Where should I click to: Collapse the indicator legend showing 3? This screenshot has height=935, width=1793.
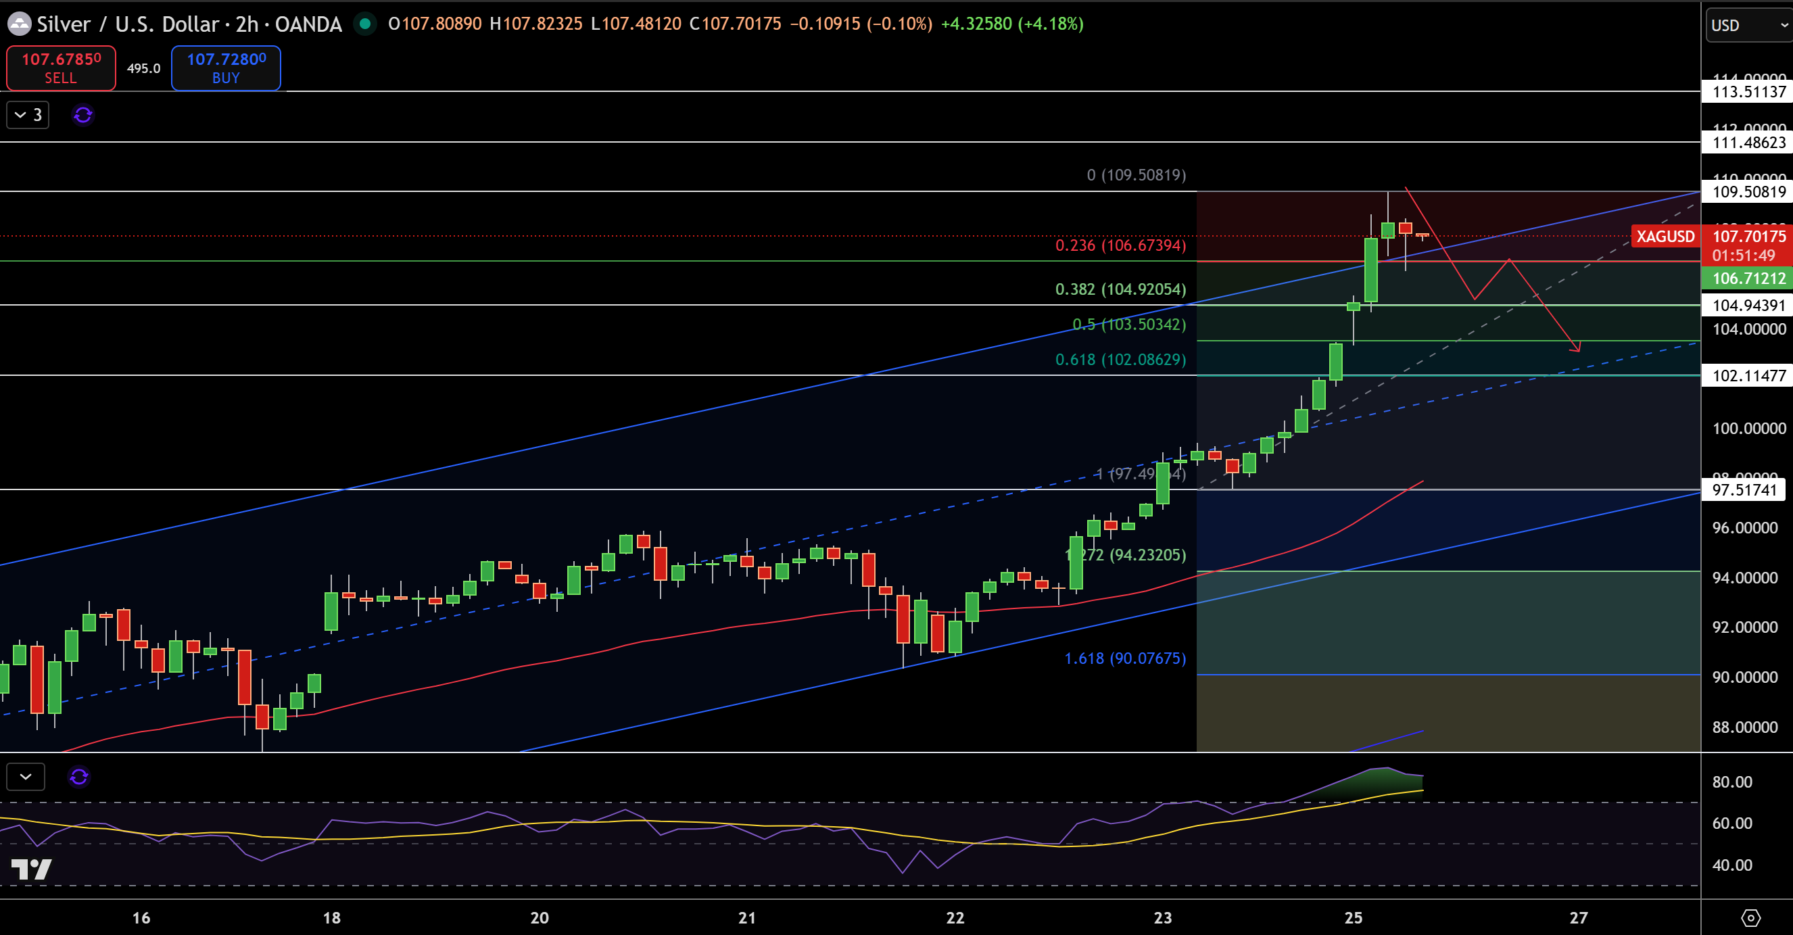pyautogui.click(x=28, y=115)
